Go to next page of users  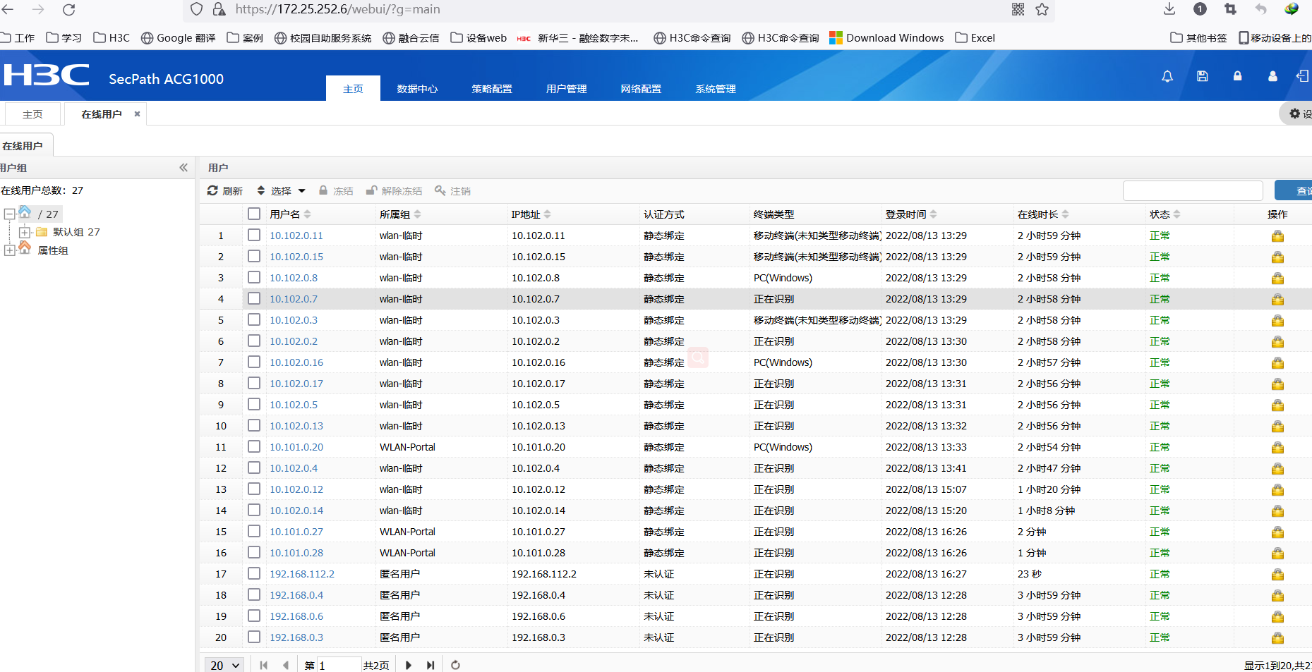408,665
